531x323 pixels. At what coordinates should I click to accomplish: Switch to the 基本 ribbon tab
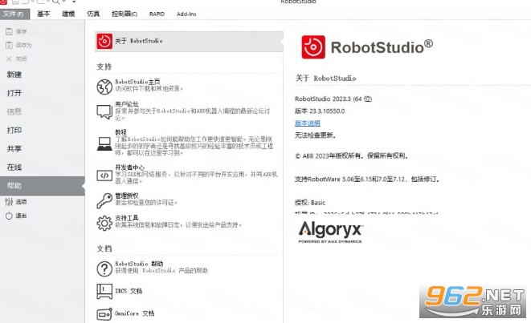click(x=43, y=14)
